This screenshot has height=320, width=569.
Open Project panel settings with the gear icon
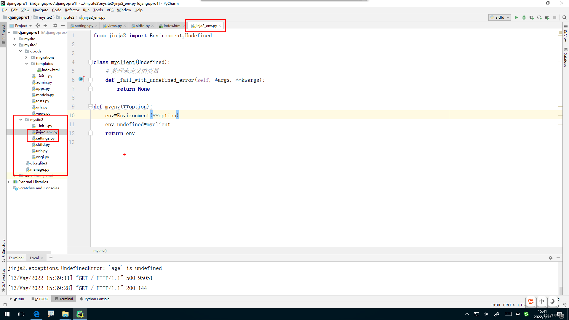(x=55, y=26)
